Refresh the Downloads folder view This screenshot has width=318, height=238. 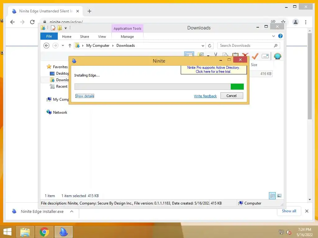210,46
